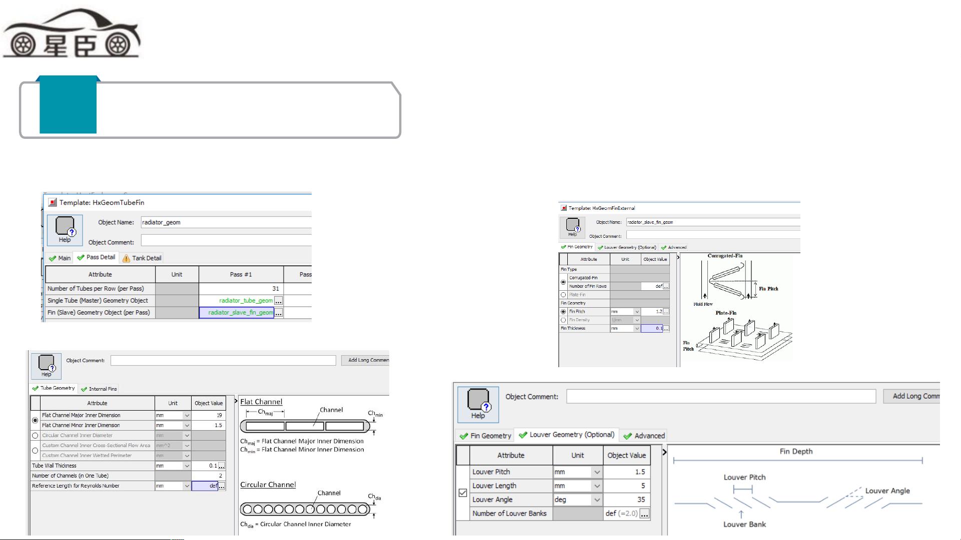961x540 pixels.
Task: Click Help icon in HxGeomTubeFin template
Action: point(65,229)
